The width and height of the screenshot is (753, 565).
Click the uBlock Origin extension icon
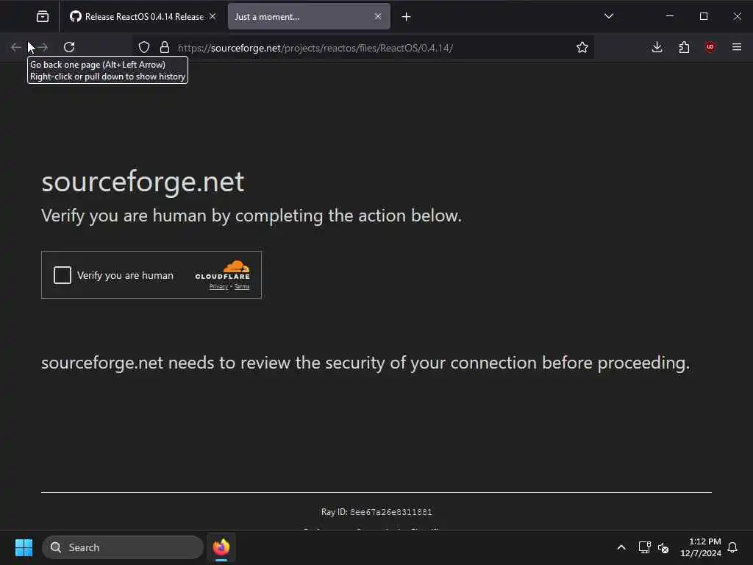coord(710,47)
